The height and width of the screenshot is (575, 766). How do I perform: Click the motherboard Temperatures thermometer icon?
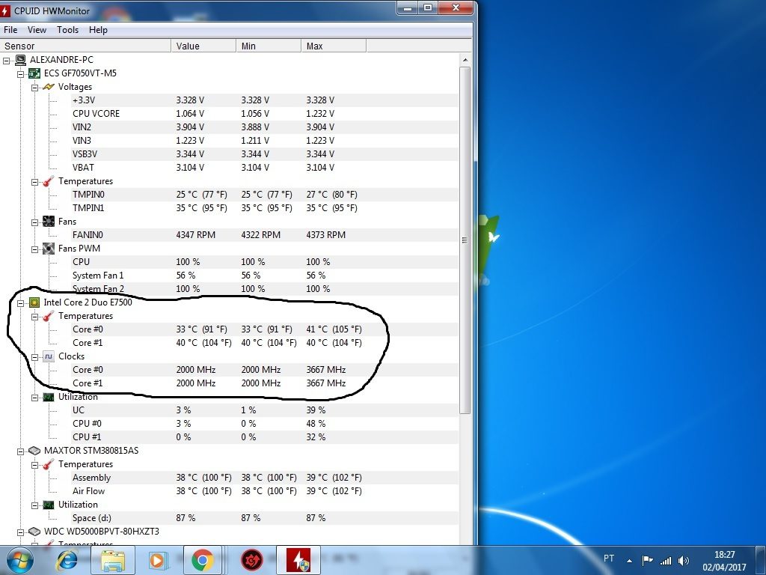click(x=49, y=181)
